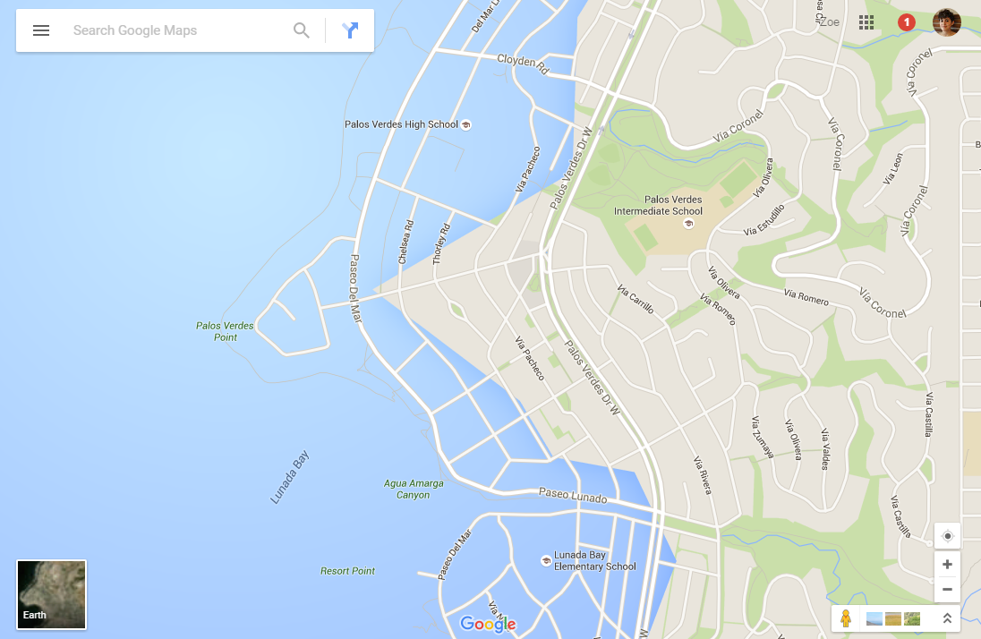Select Palos Verdes High School marker
Image resolution: width=981 pixels, height=639 pixels.
pos(466,125)
